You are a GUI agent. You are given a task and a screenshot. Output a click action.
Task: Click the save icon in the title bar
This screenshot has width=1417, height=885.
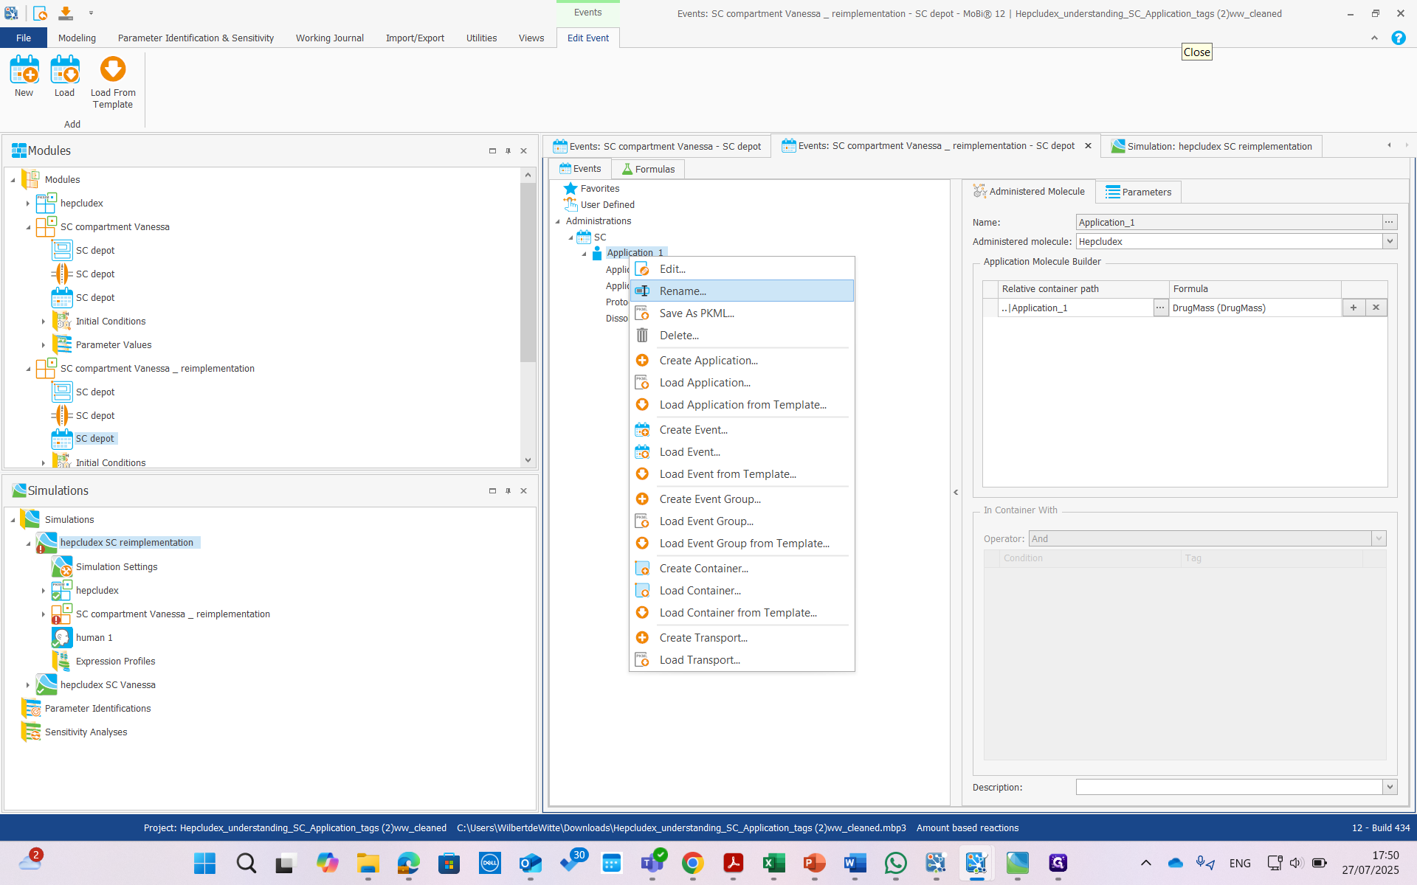(x=66, y=13)
